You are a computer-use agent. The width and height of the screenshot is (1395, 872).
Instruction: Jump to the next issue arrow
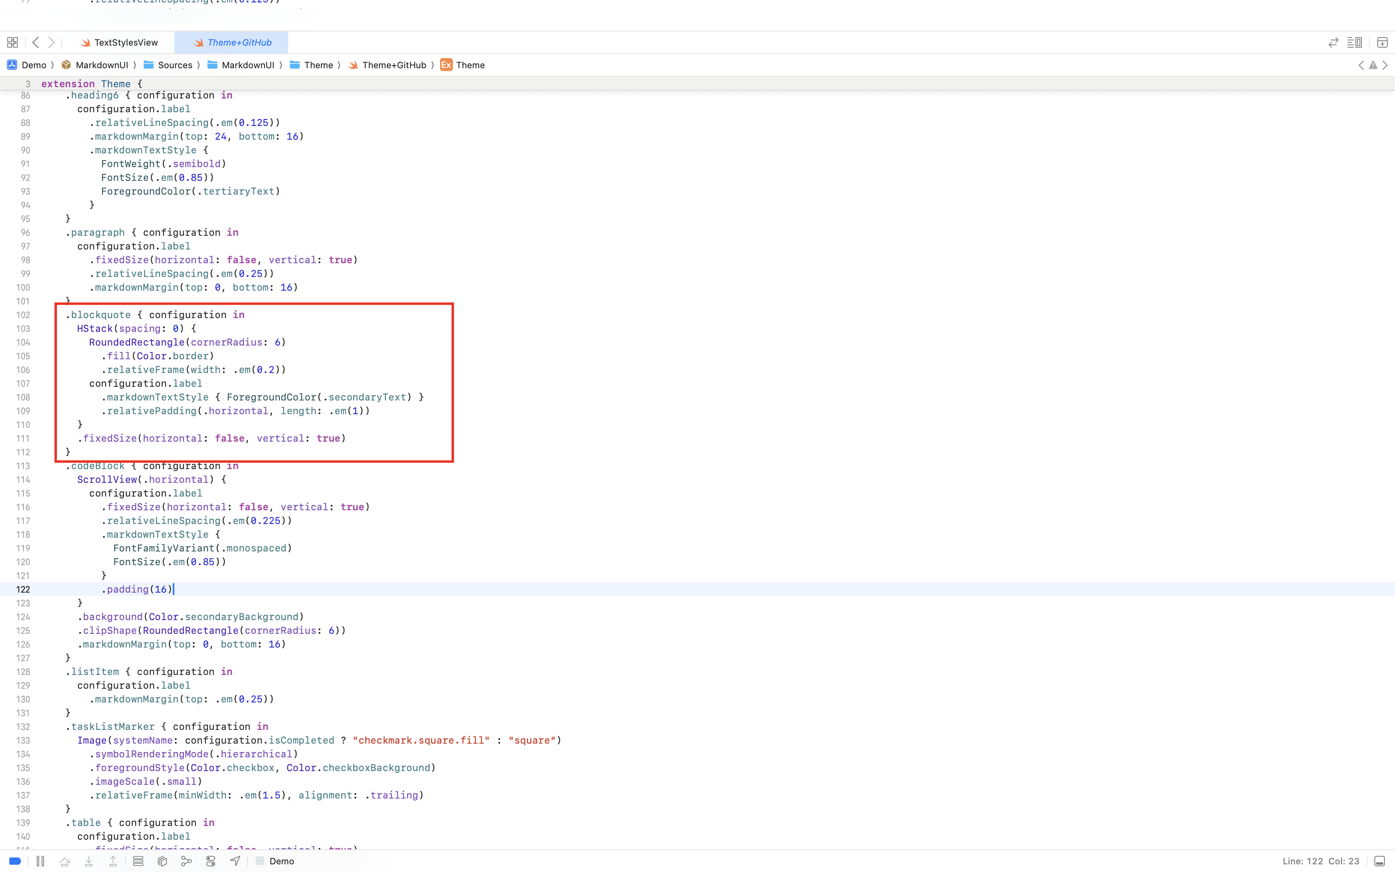pyautogui.click(x=1385, y=65)
